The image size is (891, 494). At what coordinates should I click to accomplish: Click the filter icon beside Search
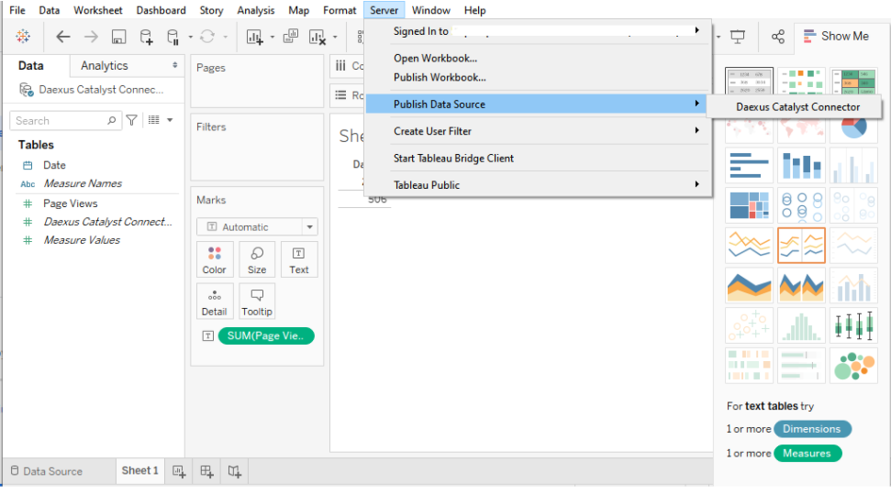click(x=131, y=120)
